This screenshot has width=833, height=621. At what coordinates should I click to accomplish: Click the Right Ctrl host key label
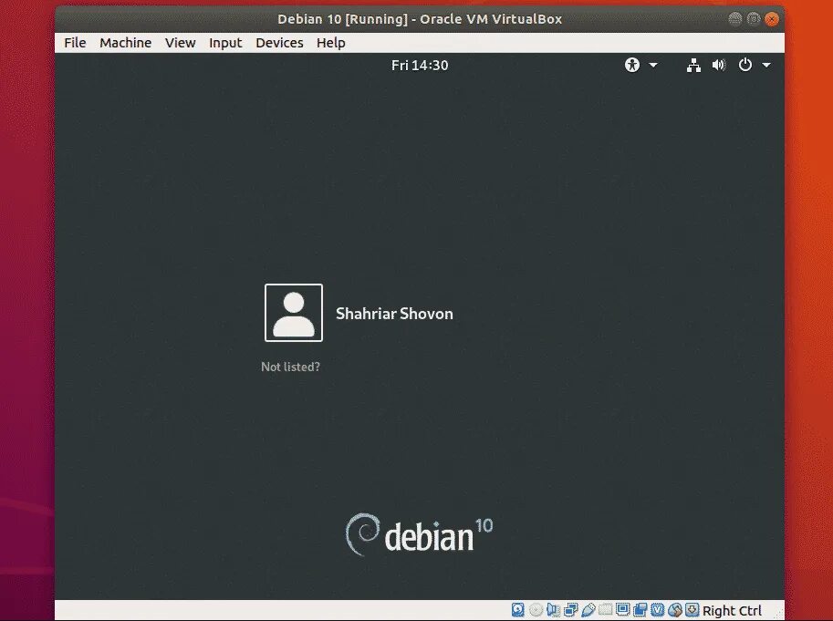[732, 610]
